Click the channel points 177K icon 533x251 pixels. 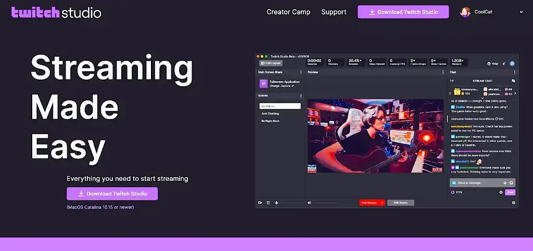click(x=453, y=192)
